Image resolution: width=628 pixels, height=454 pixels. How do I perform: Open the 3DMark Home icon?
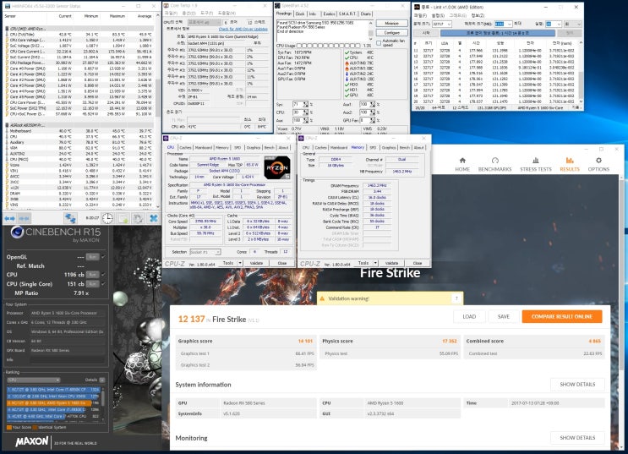click(x=462, y=161)
